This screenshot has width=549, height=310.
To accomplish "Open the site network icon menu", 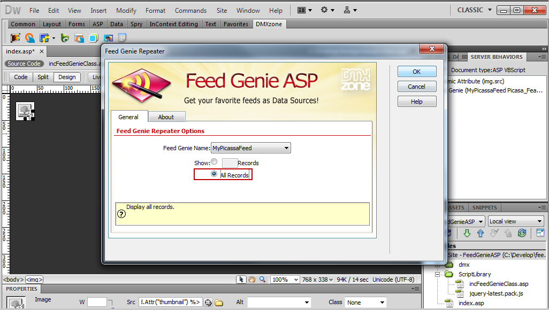I will click(x=350, y=10).
